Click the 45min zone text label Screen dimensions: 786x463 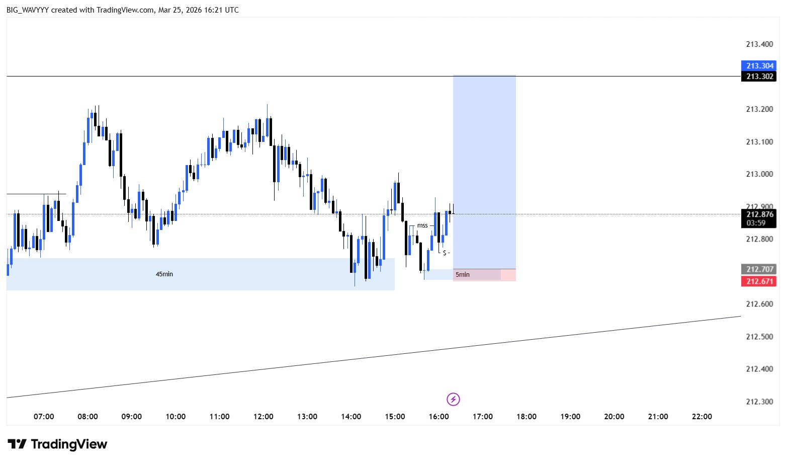click(164, 274)
